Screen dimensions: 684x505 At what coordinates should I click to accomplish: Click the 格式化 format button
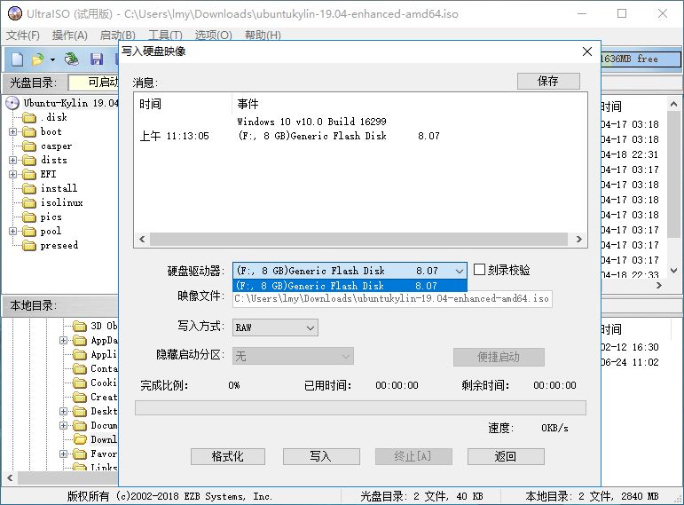click(228, 456)
